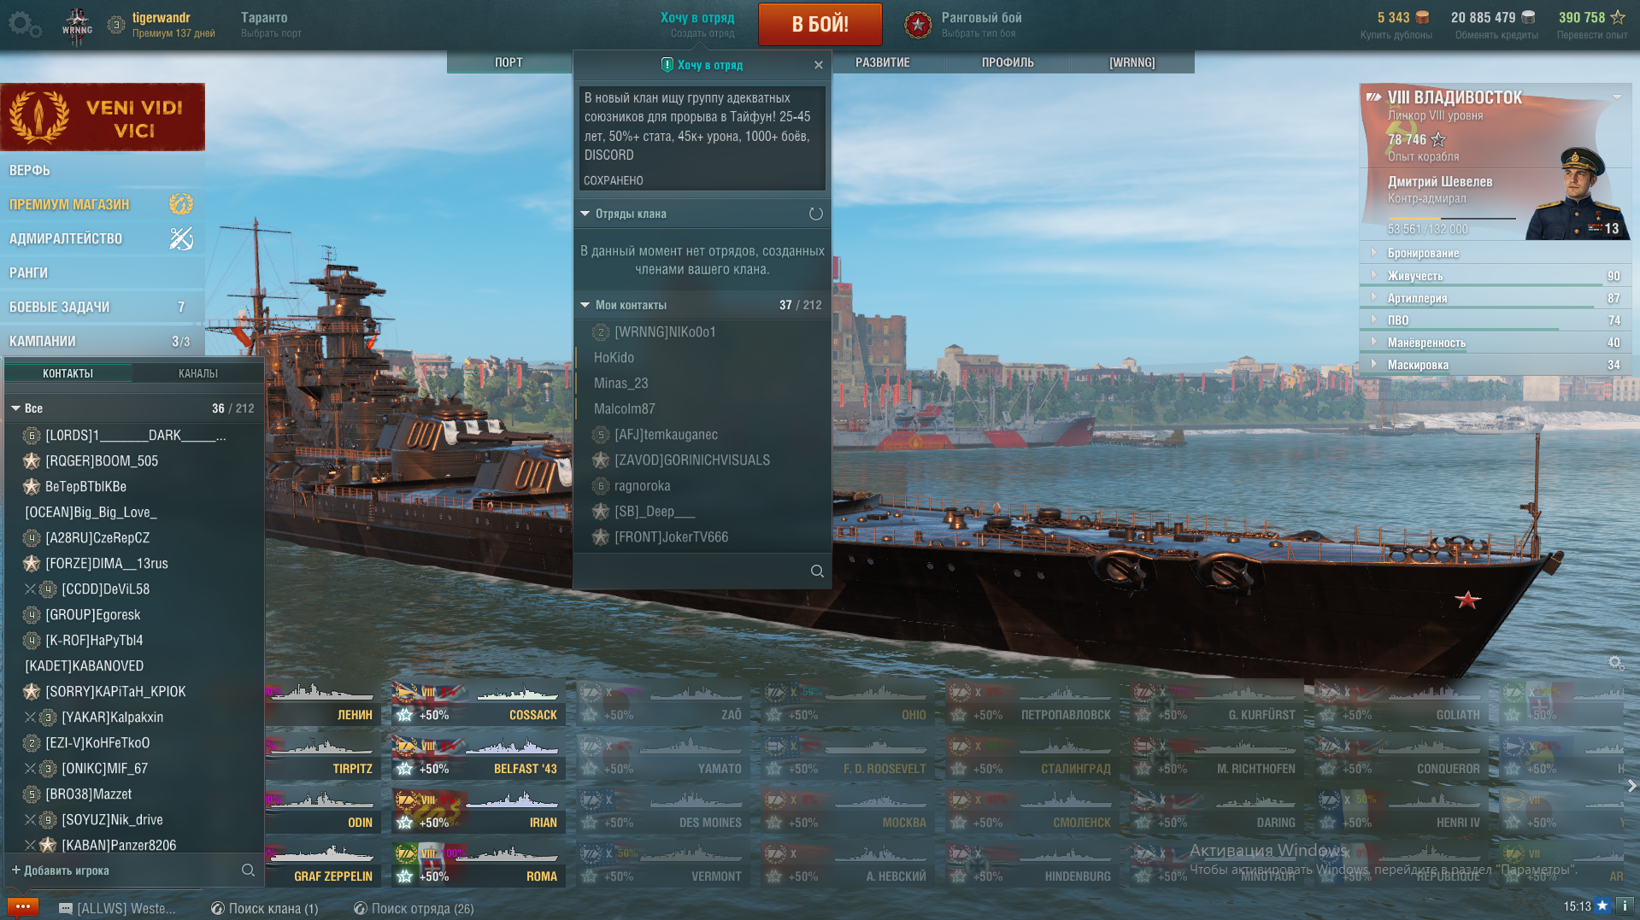Click the contacts search magnifier icon
The image size is (1640, 920).
[x=248, y=870]
